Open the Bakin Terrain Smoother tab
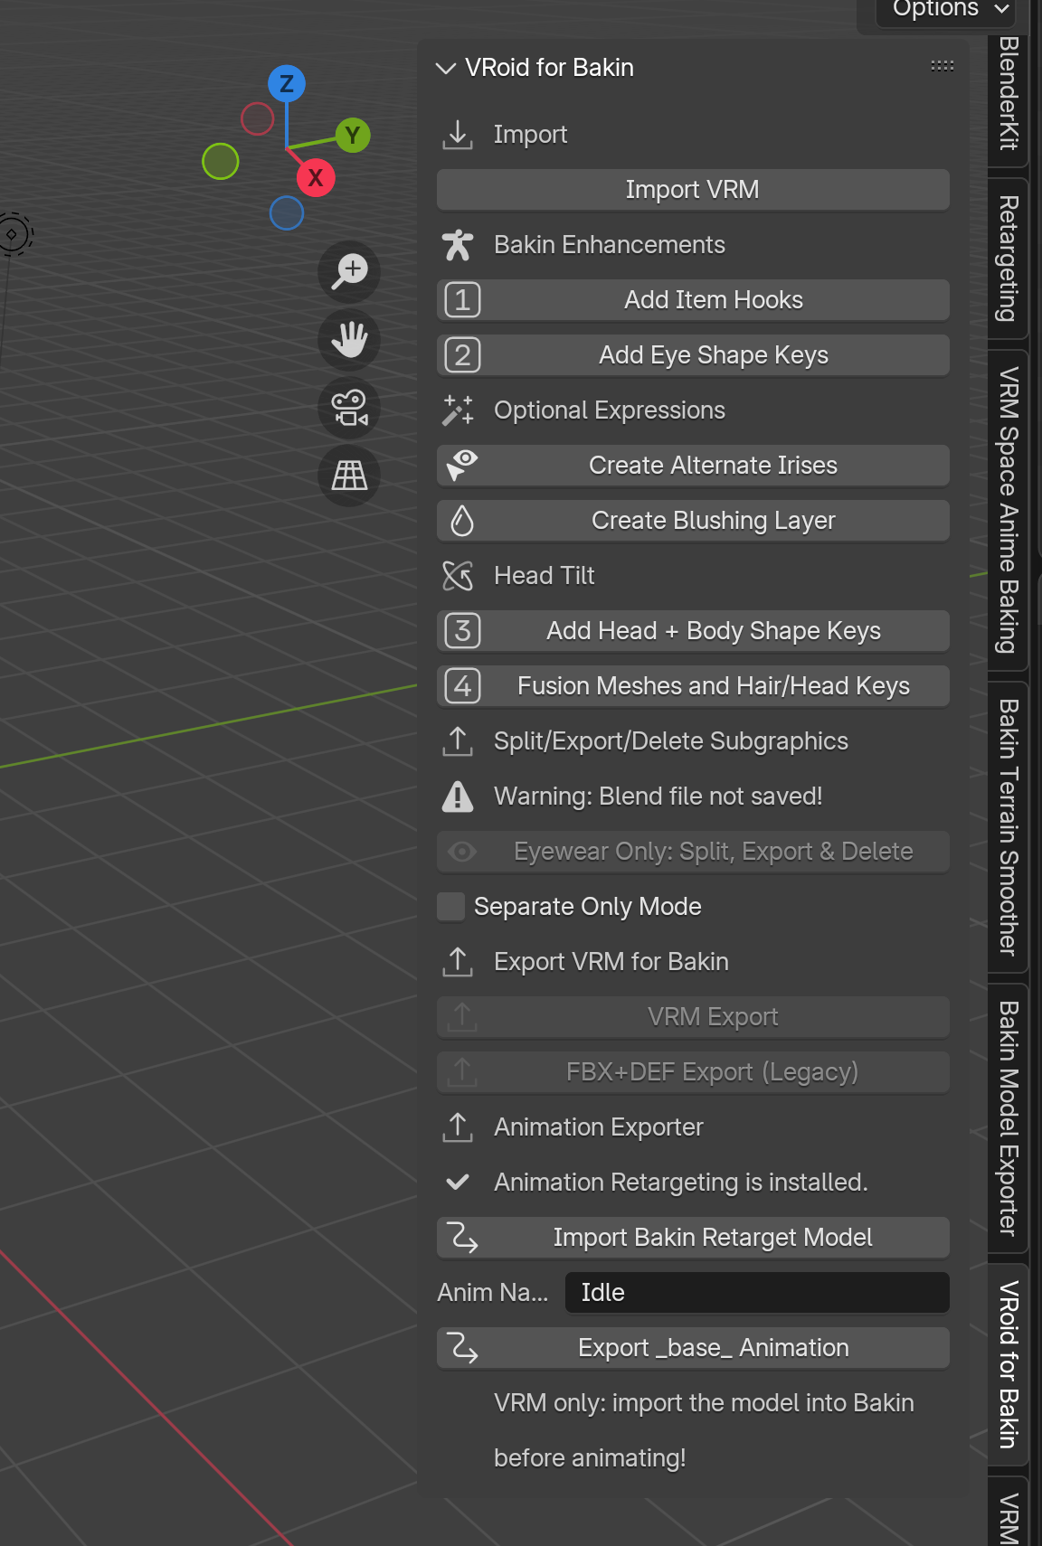Viewport: 1042px width, 1546px height. pyautogui.click(x=1009, y=827)
